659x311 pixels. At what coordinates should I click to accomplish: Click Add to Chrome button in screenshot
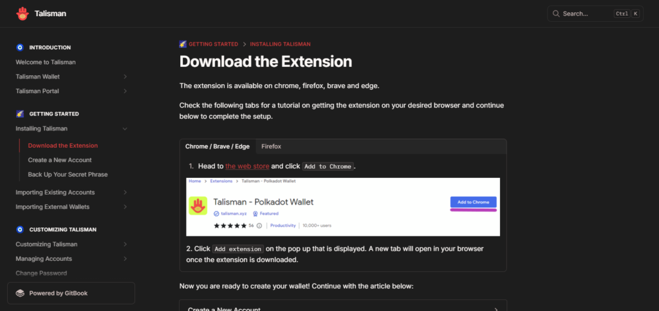tap(473, 202)
